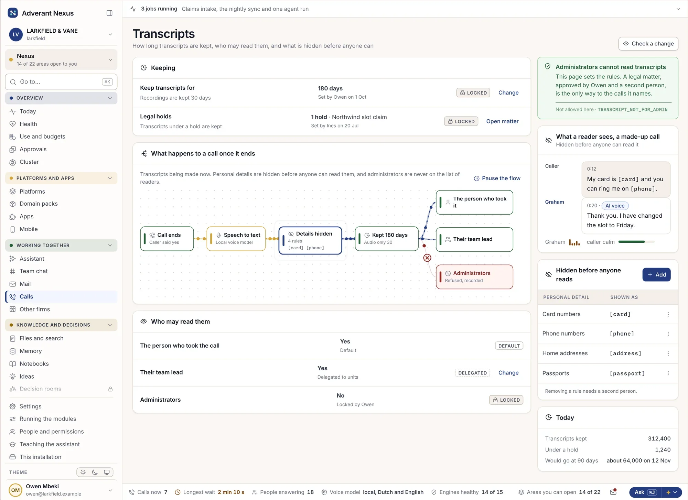Expand the jobs running banner chevron
The width and height of the screenshot is (688, 500).
(x=678, y=9)
